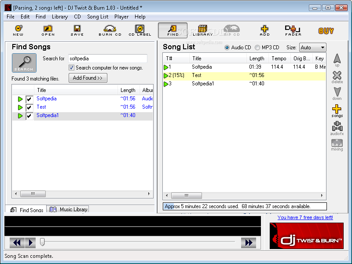Move song up with up arrow
352x264 pixels.
337,60
